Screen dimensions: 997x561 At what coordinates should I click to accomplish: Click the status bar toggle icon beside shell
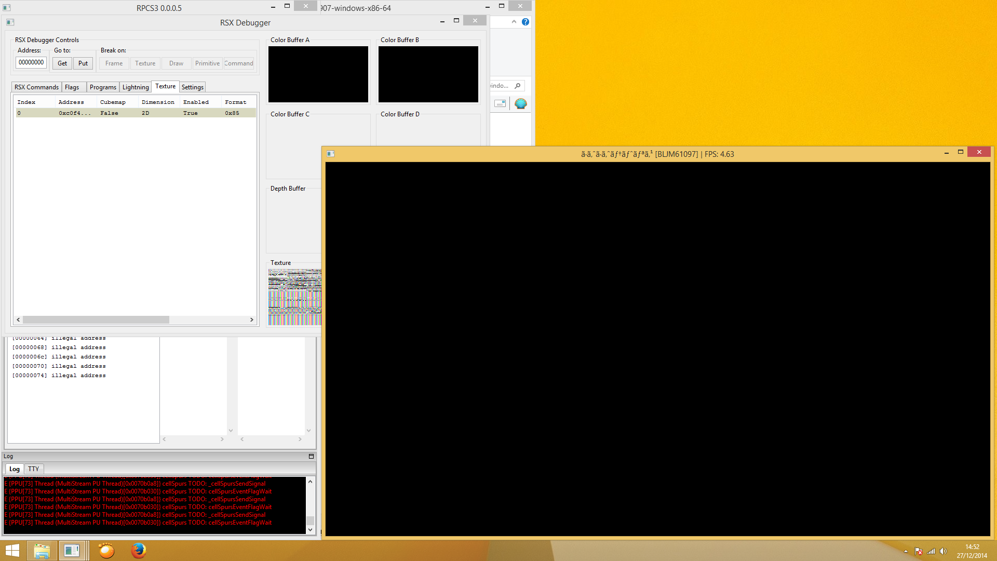point(500,103)
